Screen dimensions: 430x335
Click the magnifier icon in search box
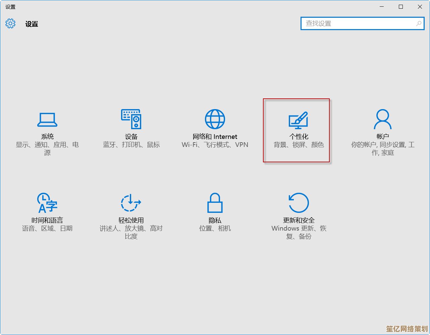click(x=419, y=23)
